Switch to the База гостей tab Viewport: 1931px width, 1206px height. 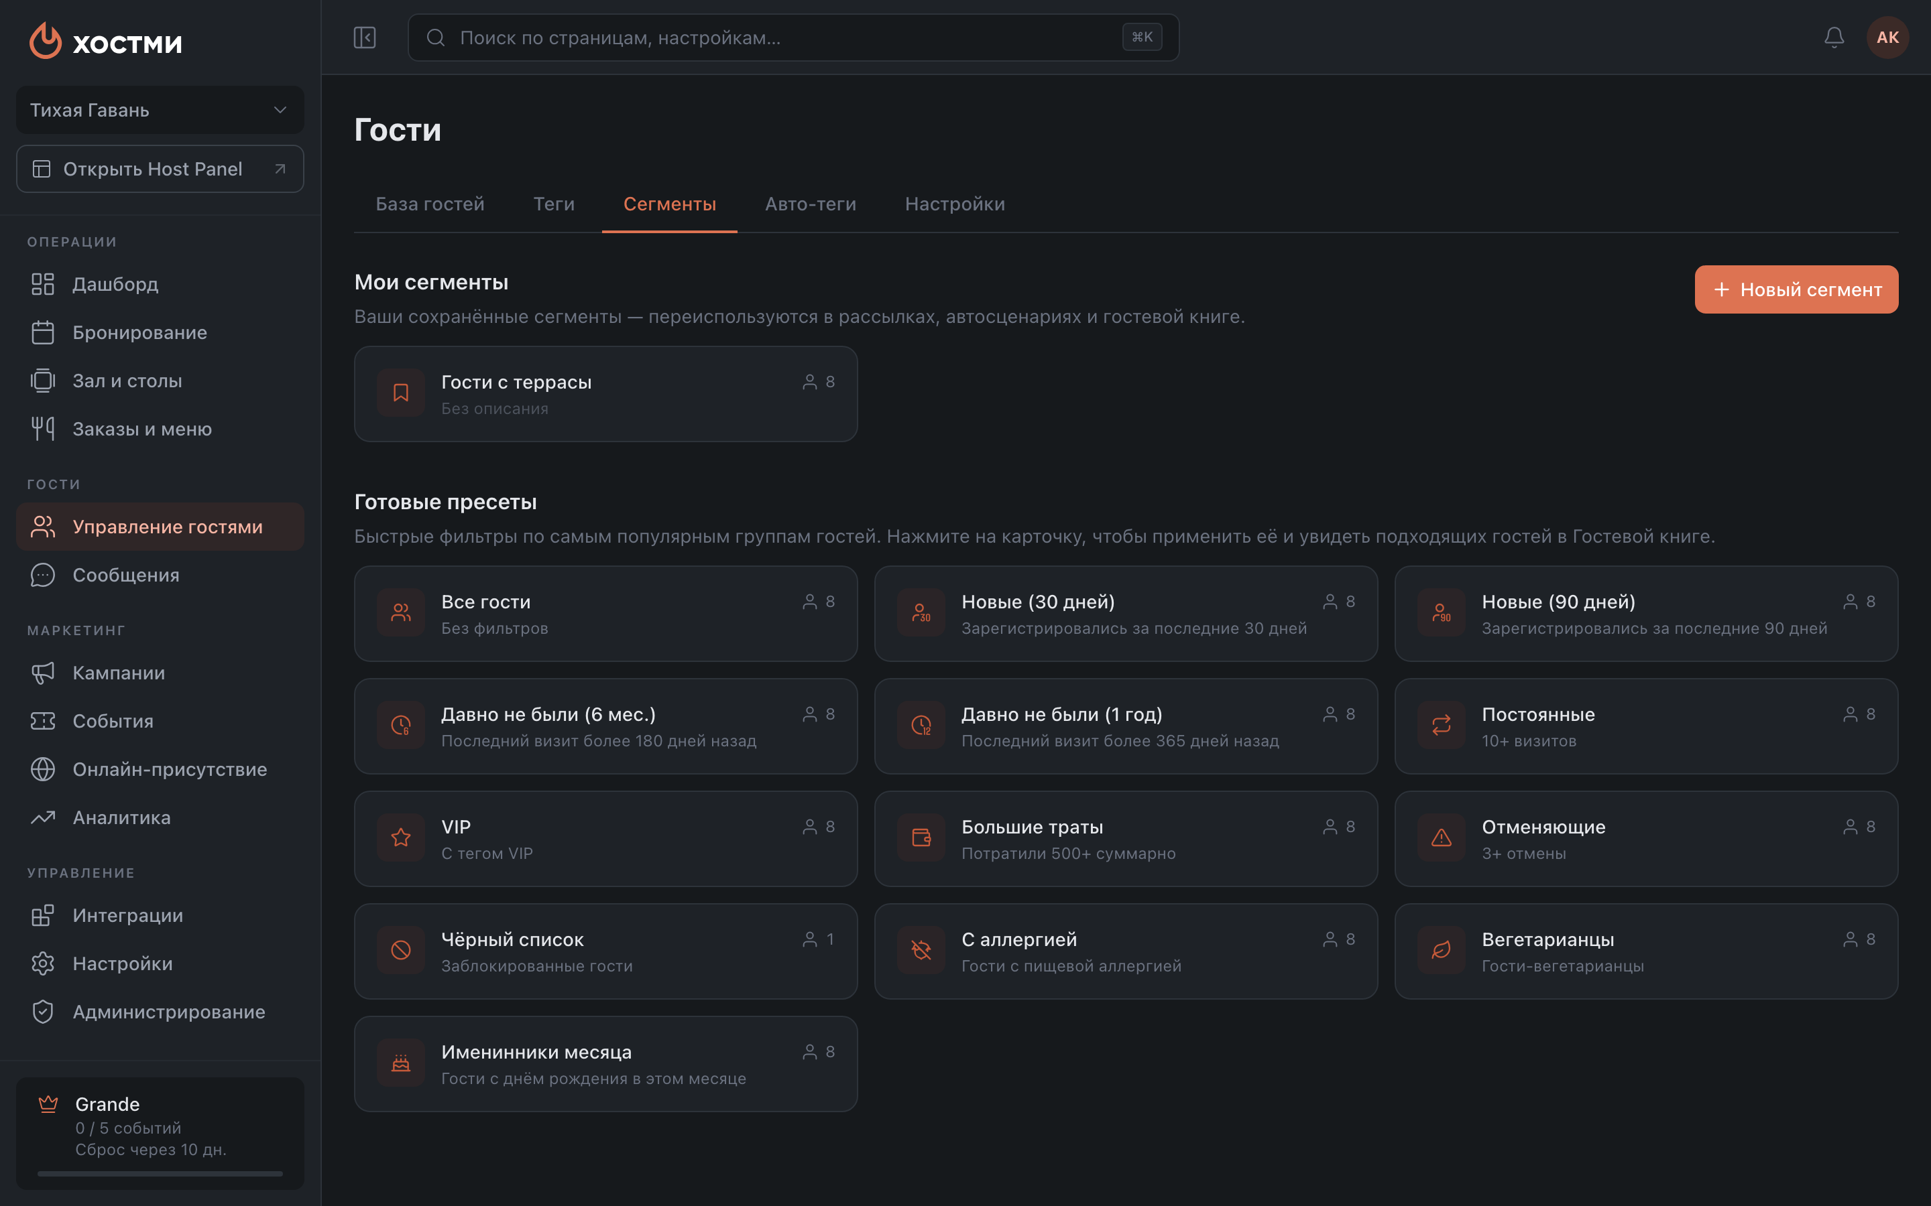tap(430, 204)
